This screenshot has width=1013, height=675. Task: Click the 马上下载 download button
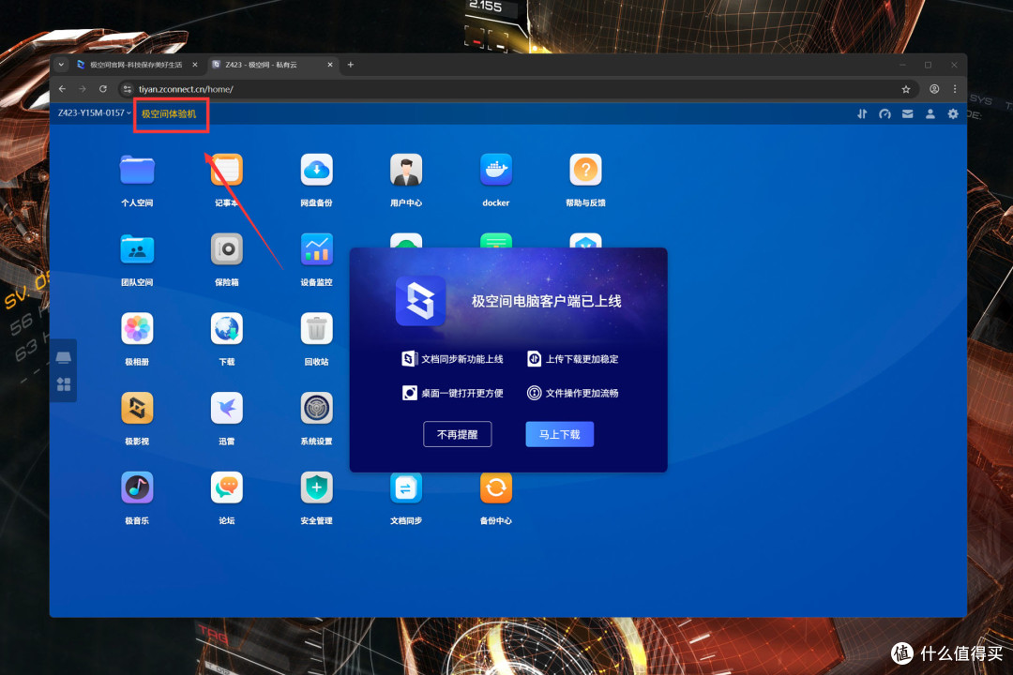pos(559,434)
